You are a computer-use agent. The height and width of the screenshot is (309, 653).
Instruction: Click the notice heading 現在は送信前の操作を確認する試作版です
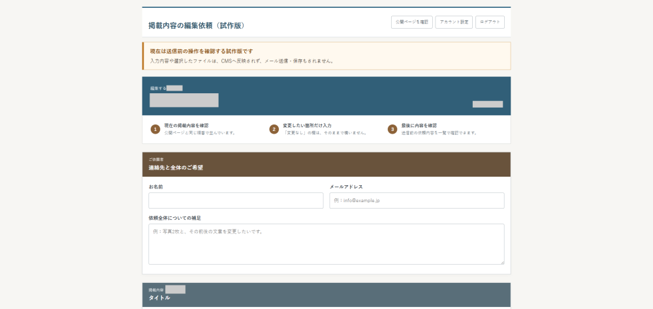click(202, 51)
